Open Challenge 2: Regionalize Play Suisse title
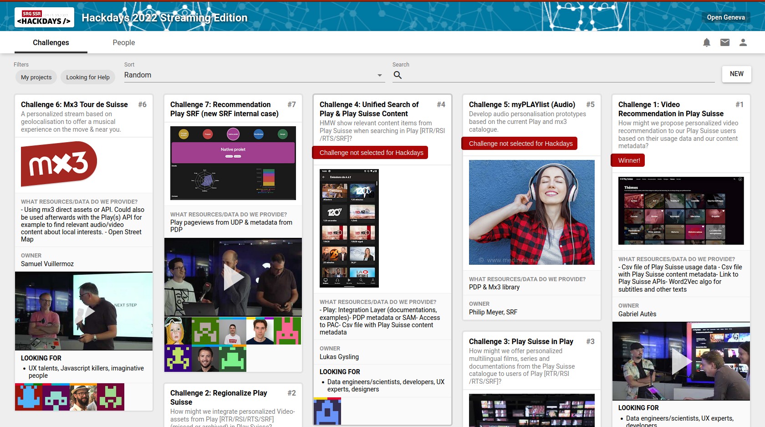Viewport: 765px width, 427px height. pos(219,397)
